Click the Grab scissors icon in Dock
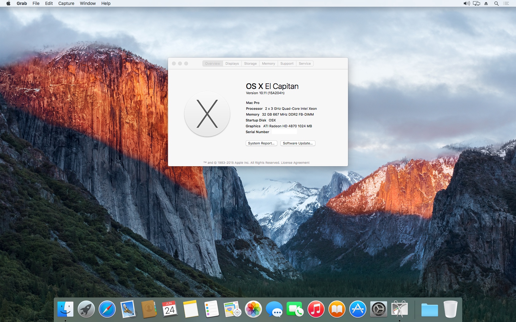This screenshot has height=322, width=516. click(x=400, y=309)
